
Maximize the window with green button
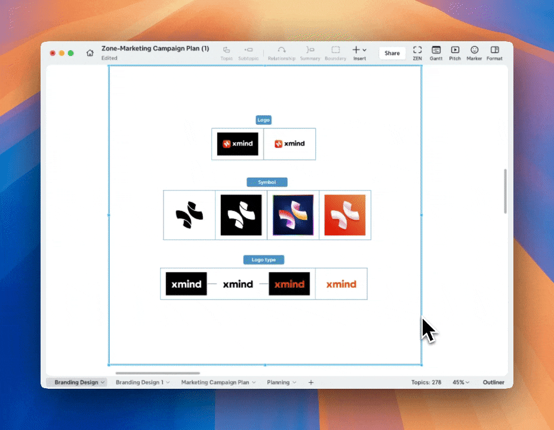[x=70, y=53]
